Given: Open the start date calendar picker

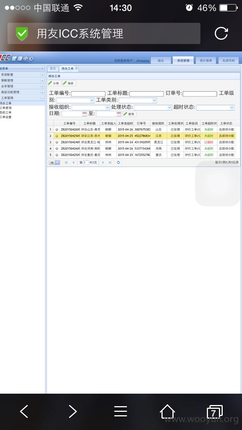Looking at the screenshot, I should pos(84,114).
